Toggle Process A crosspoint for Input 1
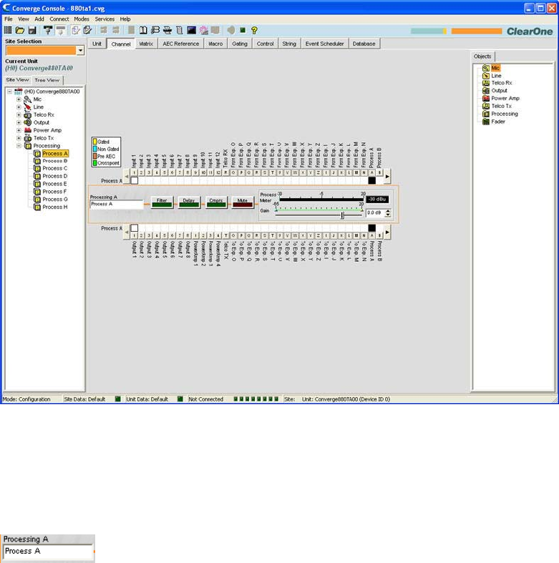This screenshot has height=563, width=559. (135, 180)
